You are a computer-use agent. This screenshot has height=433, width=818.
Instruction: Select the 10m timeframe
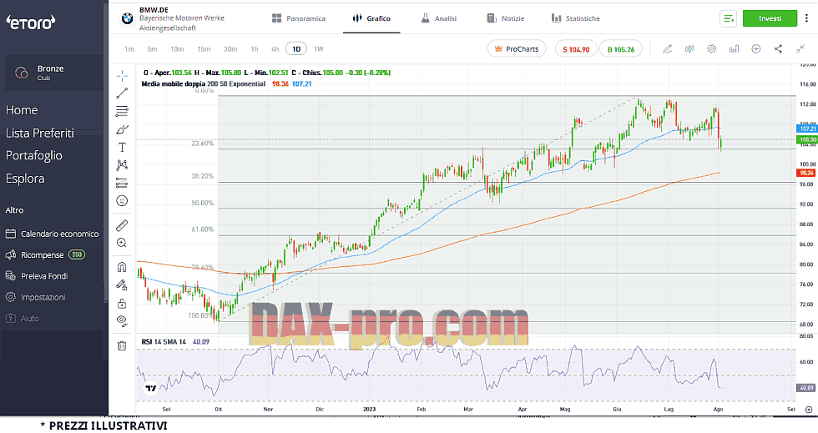point(177,49)
